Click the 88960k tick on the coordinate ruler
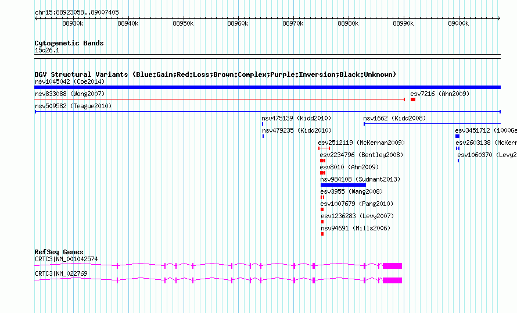This screenshot has height=313, width=517. coord(238,23)
